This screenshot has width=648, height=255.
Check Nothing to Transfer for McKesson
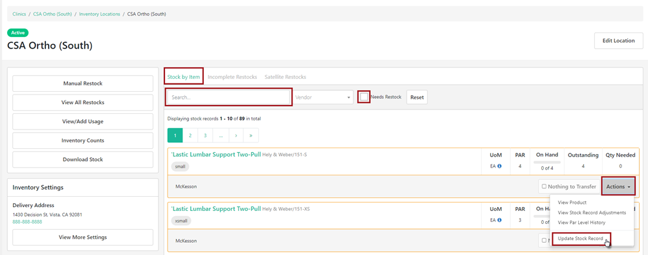click(x=569, y=186)
